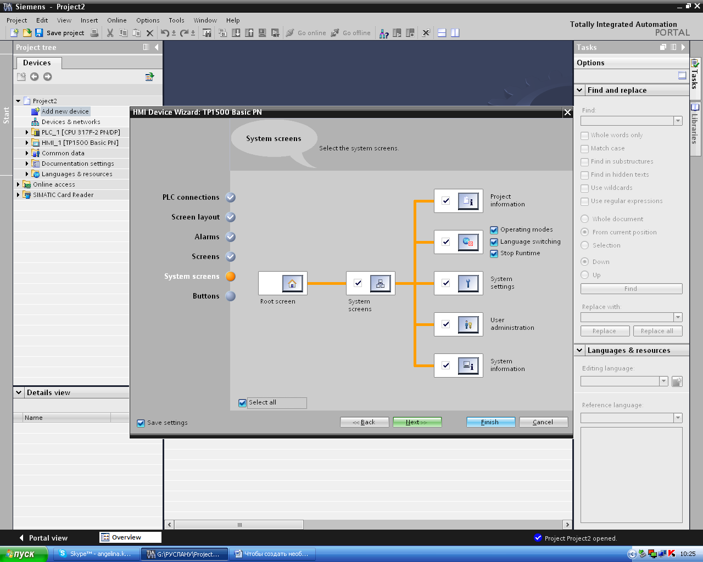
Task: Click the Split editor vertically icon
Action: pyautogui.click(x=455, y=33)
